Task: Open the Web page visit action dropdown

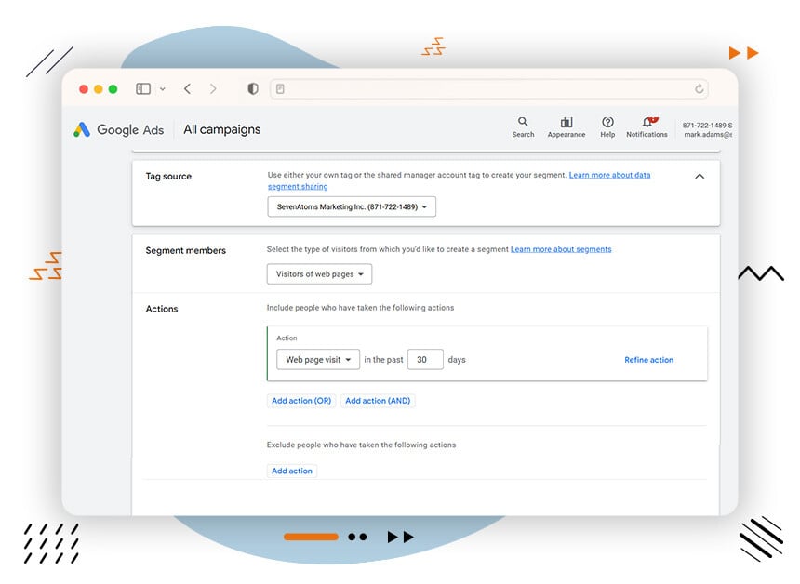Action: click(x=318, y=359)
